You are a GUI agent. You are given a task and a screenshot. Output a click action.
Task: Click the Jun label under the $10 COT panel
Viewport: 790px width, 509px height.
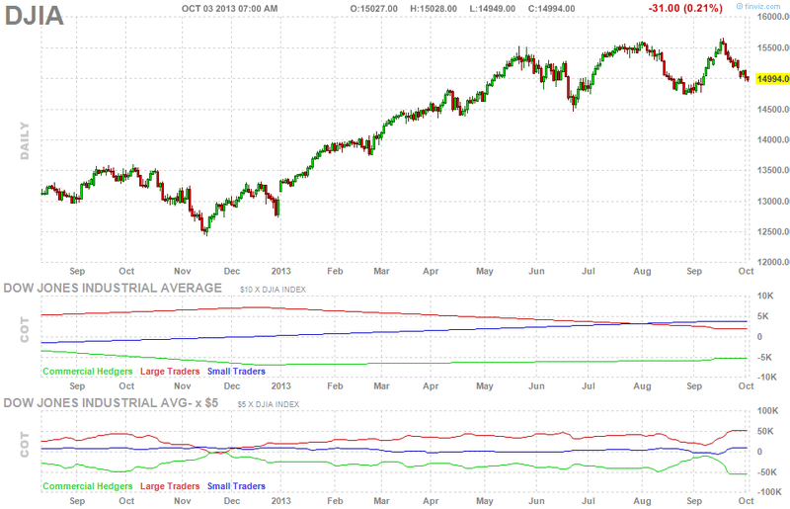(536, 386)
